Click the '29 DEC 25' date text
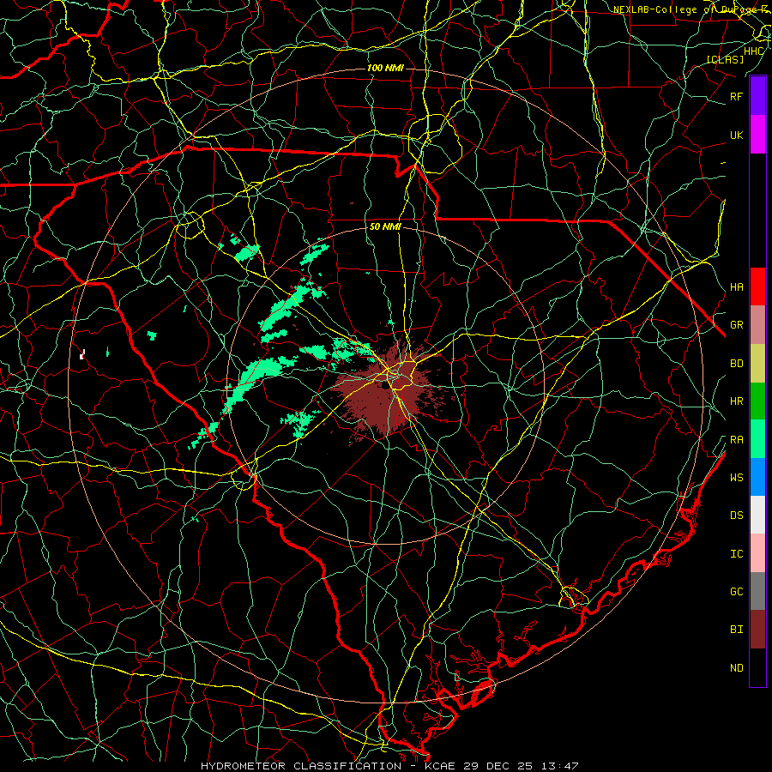 (x=497, y=766)
